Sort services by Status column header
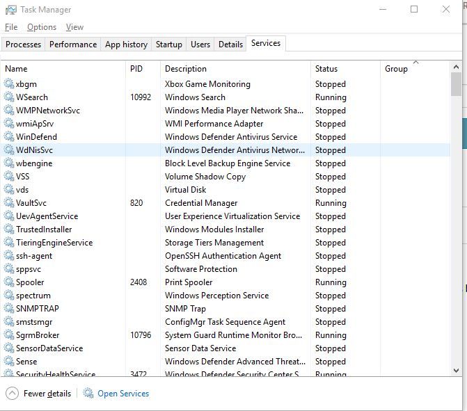The image size is (467, 411). point(345,69)
